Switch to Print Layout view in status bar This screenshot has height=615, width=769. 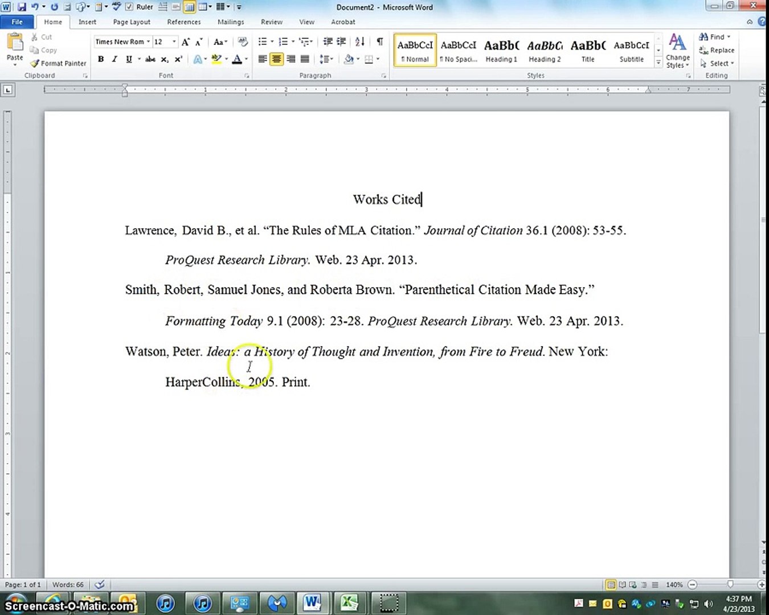pos(611,584)
